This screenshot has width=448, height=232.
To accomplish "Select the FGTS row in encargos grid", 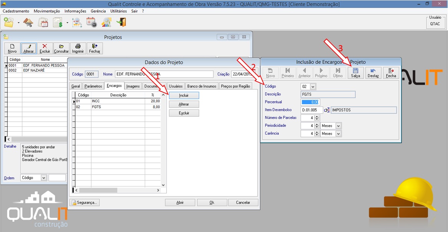I will (x=118, y=107).
